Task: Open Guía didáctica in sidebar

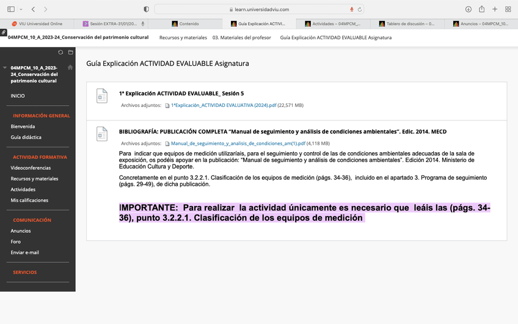Action: click(x=26, y=137)
